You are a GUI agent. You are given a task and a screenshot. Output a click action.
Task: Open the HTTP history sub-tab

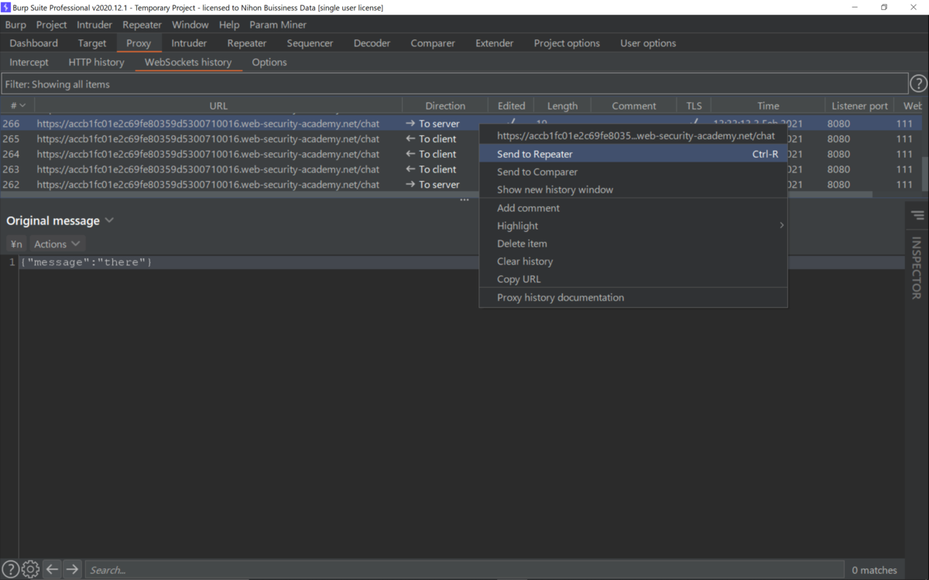[96, 62]
